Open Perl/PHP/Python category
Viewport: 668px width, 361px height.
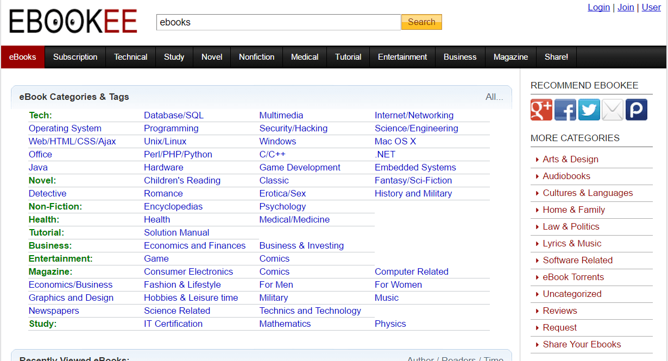point(178,154)
